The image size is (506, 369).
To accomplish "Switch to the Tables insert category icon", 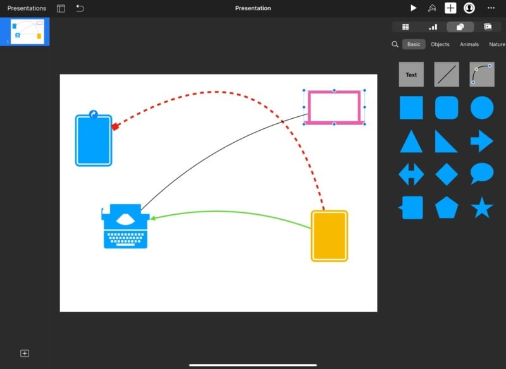I will [407, 27].
